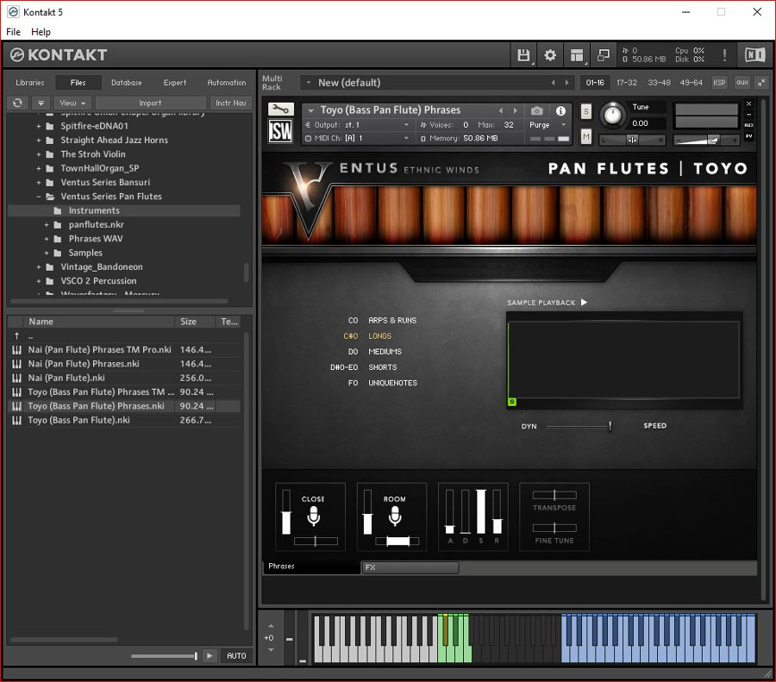Click the exclamation warning indicator
The height and width of the screenshot is (682, 776).
click(724, 55)
